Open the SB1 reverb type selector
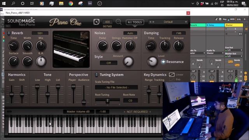This screenshot has width=249, height=140. tap(40, 33)
